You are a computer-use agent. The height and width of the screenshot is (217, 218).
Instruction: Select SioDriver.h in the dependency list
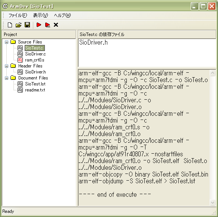pos(93,42)
